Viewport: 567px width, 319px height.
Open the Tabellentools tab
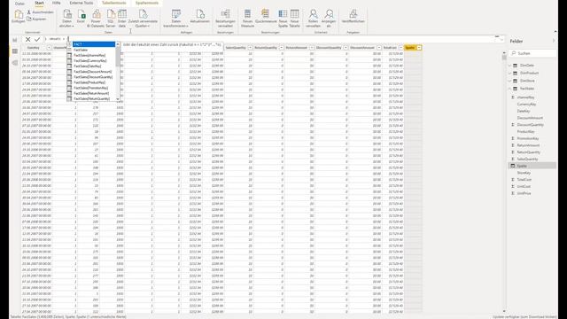coord(114,3)
